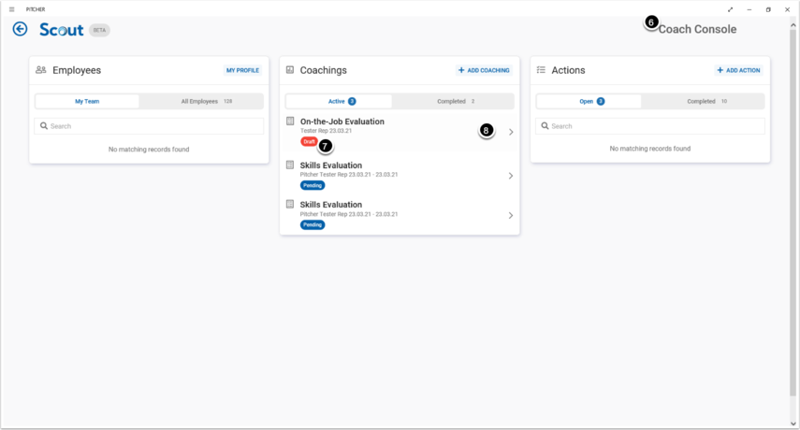Select the My Team tab
Viewport: 800px width, 430px height.
tap(87, 101)
